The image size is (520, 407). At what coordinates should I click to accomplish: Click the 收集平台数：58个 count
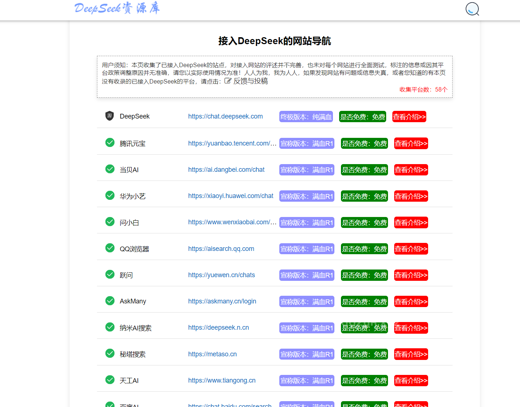(x=423, y=89)
